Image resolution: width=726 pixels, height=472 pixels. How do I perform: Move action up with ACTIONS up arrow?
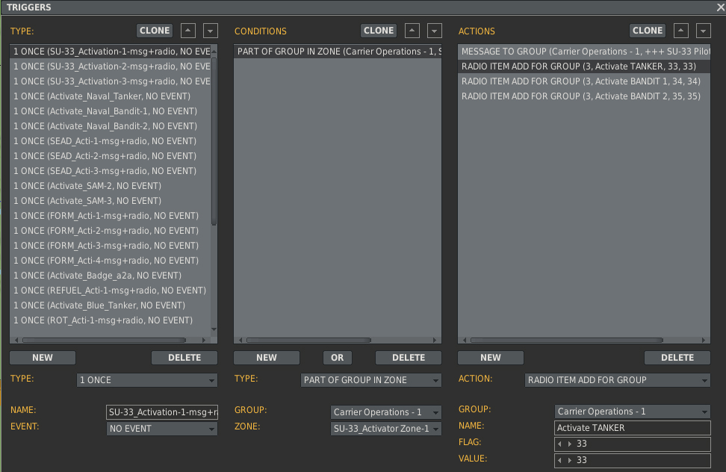point(680,31)
